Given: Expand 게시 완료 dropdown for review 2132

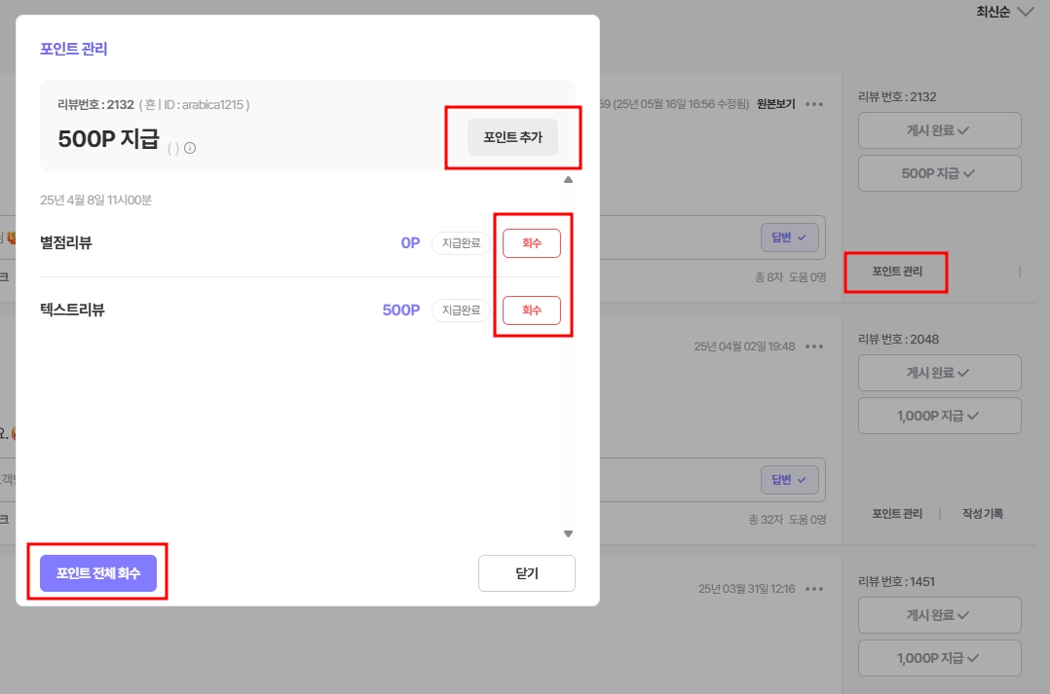Looking at the screenshot, I should coord(940,130).
